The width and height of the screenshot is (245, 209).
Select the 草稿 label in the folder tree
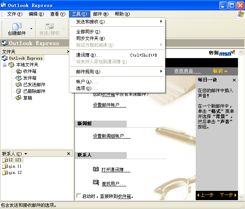pos(28,98)
